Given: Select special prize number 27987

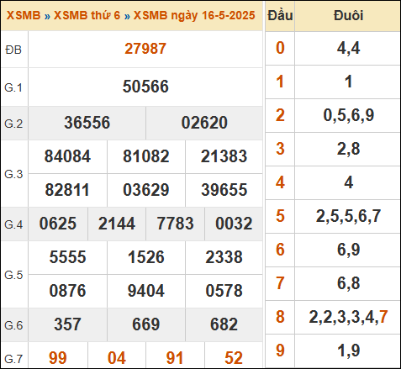Looking at the screenshot, I should (145, 49).
